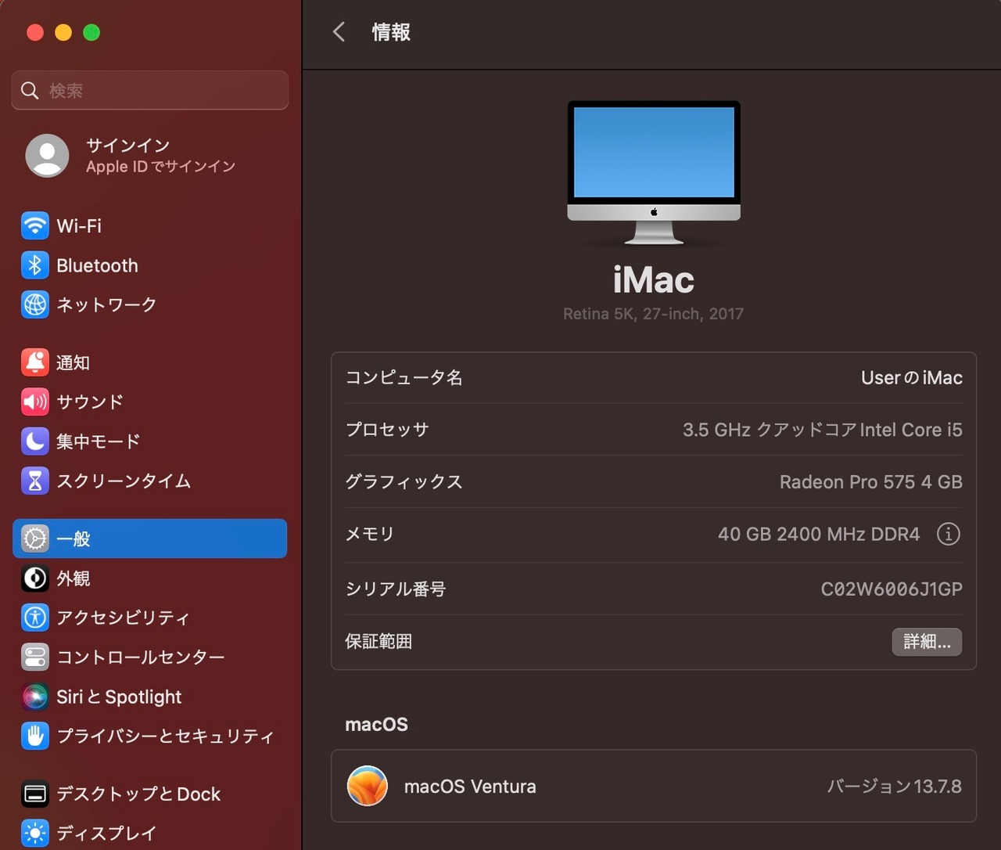Click the macOS Ventura name text
This screenshot has width=1001, height=850.
coord(470,787)
